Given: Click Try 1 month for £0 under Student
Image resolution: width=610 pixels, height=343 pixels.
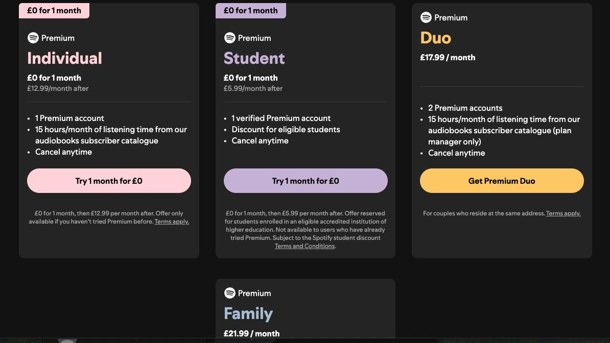Looking at the screenshot, I should click(x=305, y=180).
